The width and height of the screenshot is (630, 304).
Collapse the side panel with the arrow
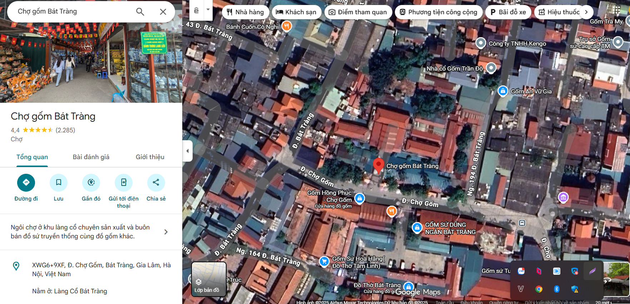coord(188,151)
